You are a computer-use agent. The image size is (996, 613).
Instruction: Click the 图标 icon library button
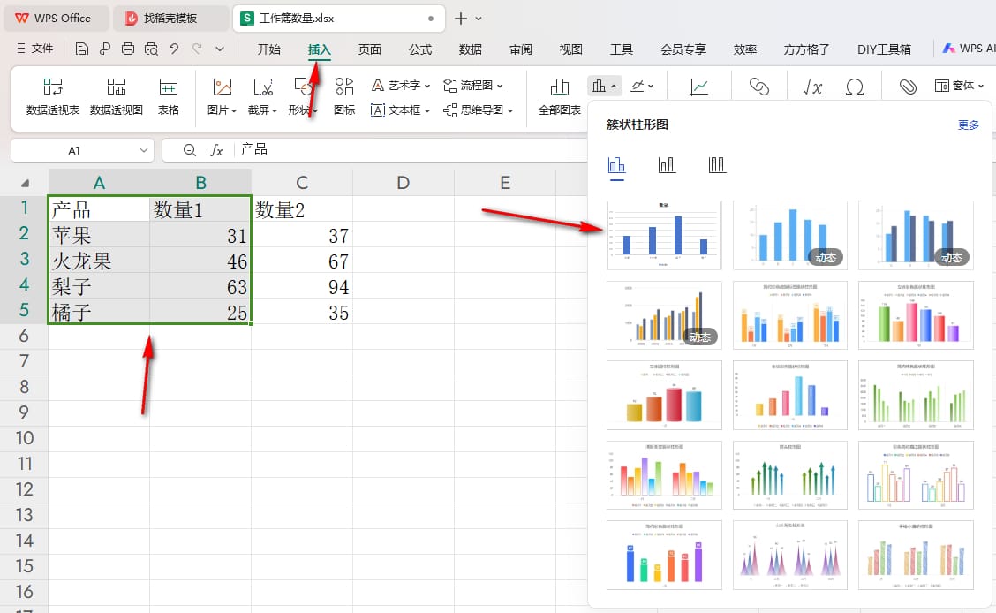344,96
